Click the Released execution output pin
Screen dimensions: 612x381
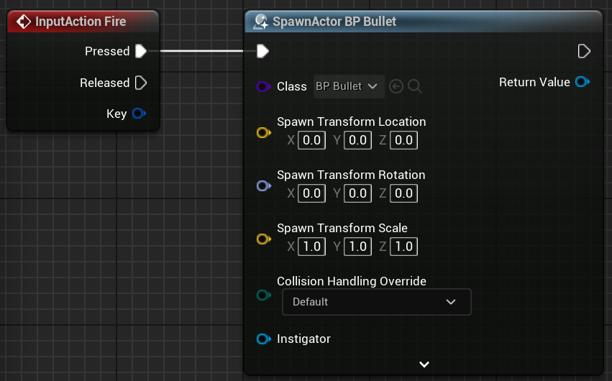tap(141, 83)
